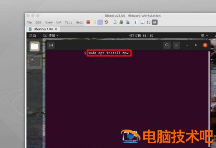
Task: Click the yellow suspend VM icon
Action: click(x=94, y=22)
